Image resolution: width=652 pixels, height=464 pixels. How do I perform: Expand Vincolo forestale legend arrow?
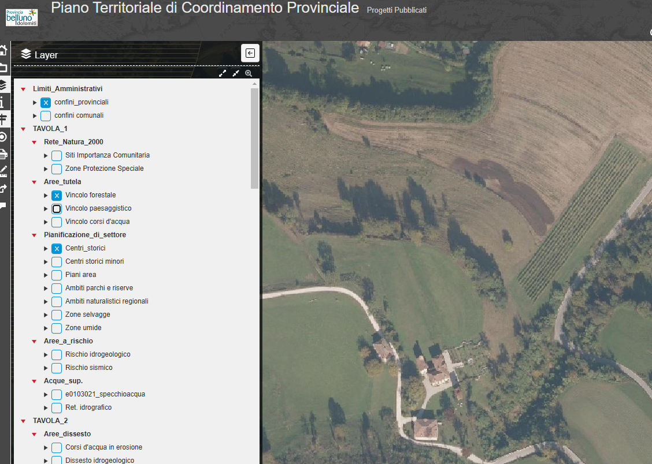tap(46, 196)
